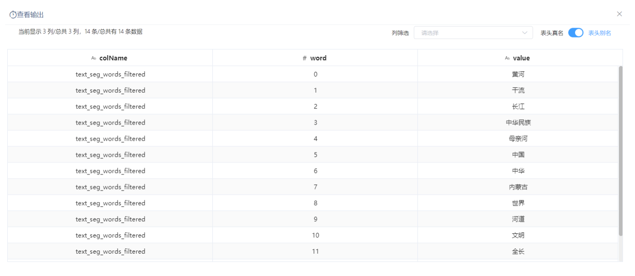Click the text type icon beside colName
Viewport: 635px width, 276px height.
pos(94,58)
